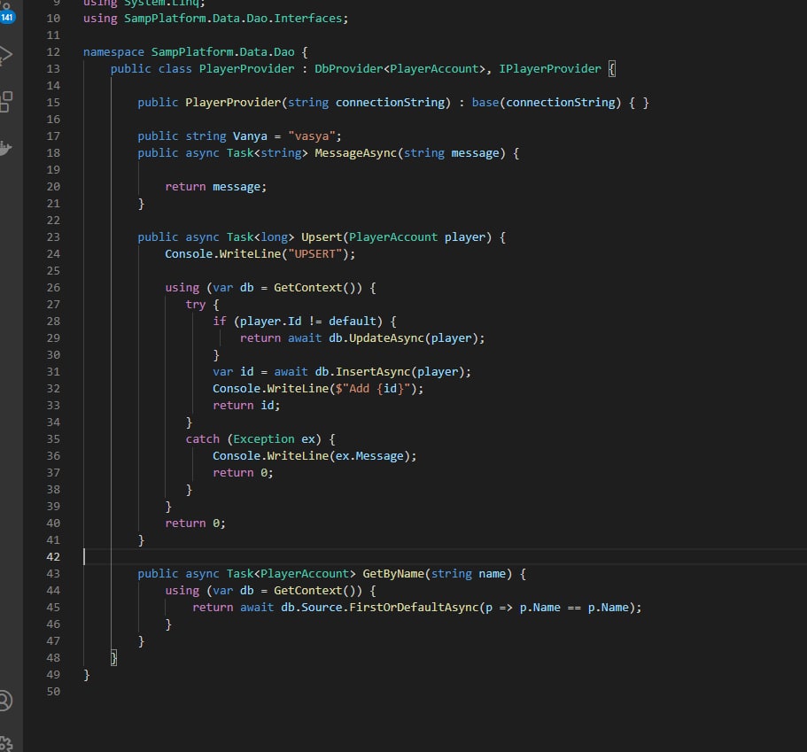Image resolution: width=807 pixels, height=752 pixels.
Task: Click the 'catch' keyword
Action: pos(202,439)
